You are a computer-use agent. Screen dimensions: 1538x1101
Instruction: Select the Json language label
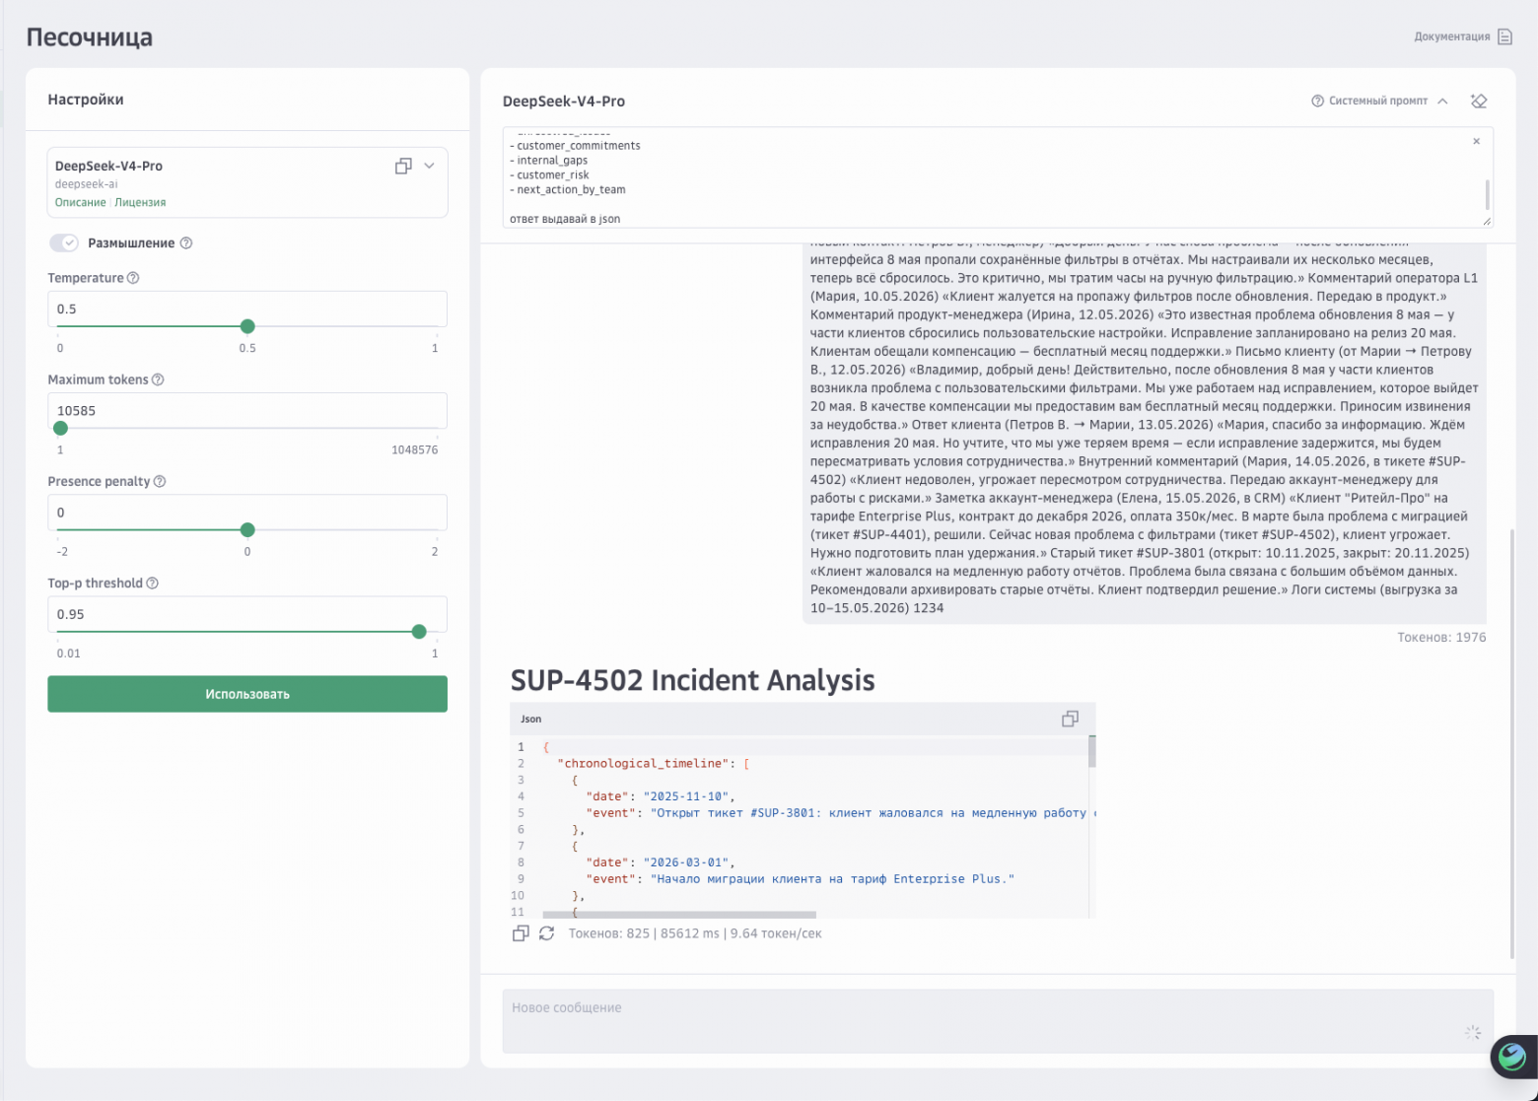click(531, 720)
